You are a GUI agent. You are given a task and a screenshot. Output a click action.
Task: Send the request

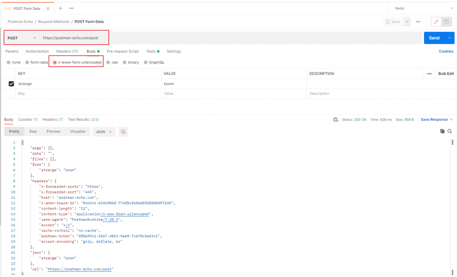point(434,38)
